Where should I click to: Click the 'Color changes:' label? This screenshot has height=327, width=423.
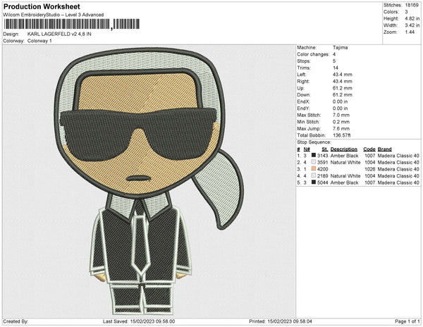click(x=313, y=54)
